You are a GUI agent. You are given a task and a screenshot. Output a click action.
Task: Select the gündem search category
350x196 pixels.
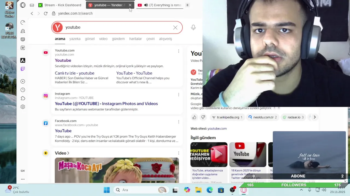[118, 39]
